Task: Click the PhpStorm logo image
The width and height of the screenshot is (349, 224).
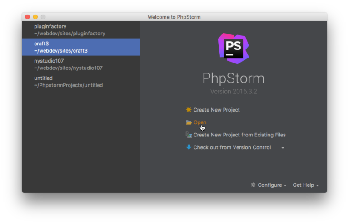Action: [x=233, y=48]
